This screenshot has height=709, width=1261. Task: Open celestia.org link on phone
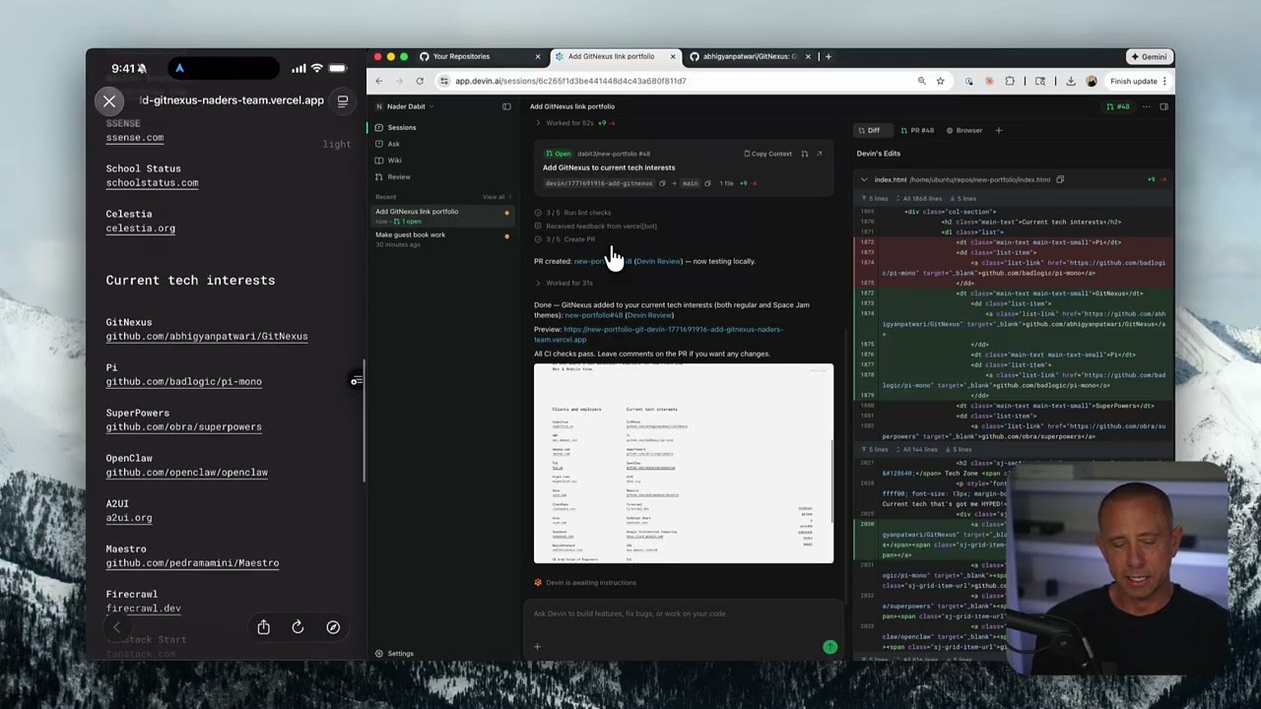[141, 228]
